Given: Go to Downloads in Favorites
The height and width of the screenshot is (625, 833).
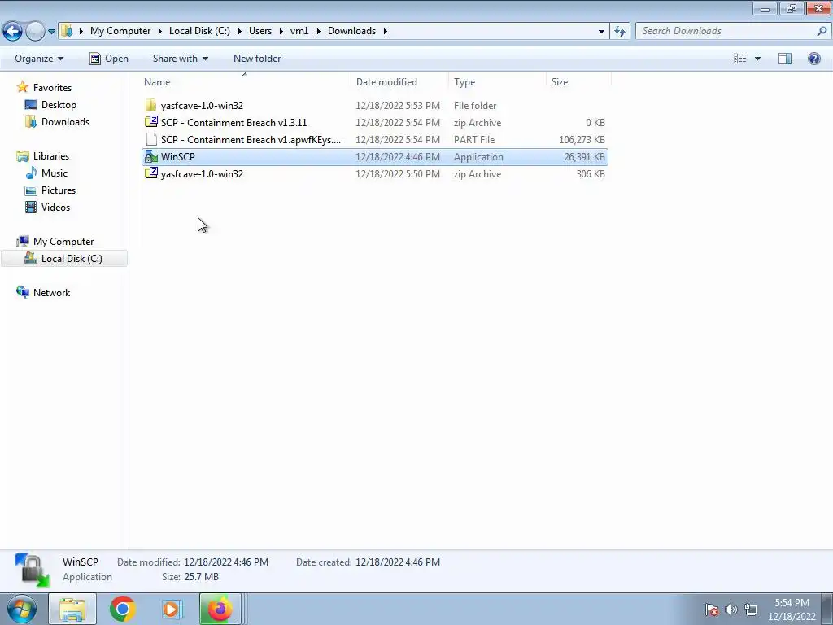Looking at the screenshot, I should tap(65, 122).
